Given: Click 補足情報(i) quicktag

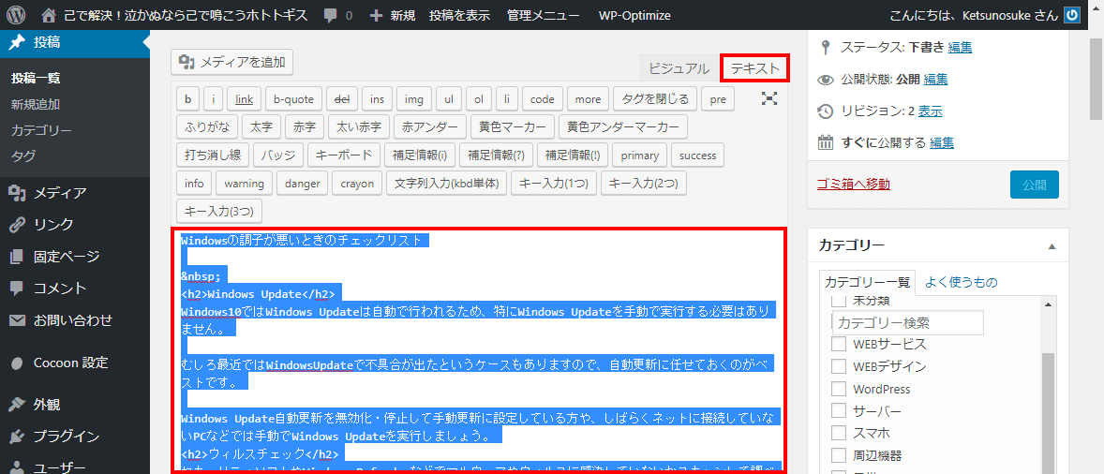Looking at the screenshot, I should click(x=419, y=156).
